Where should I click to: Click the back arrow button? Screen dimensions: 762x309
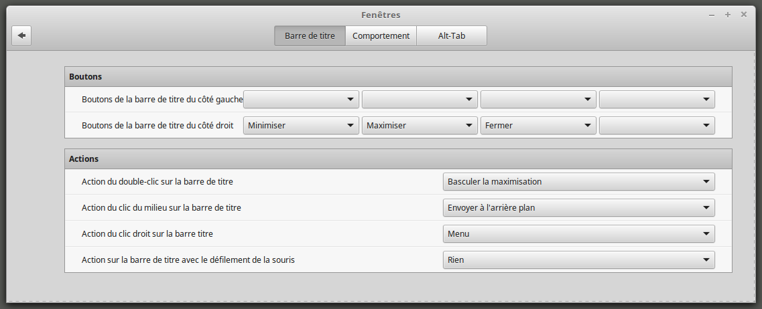[21, 35]
